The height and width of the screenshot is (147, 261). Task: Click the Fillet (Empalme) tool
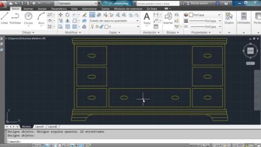74,21
